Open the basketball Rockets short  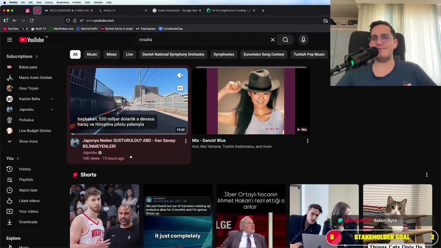(104, 216)
